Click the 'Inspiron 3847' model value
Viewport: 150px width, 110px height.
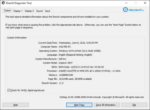(x=65, y=63)
